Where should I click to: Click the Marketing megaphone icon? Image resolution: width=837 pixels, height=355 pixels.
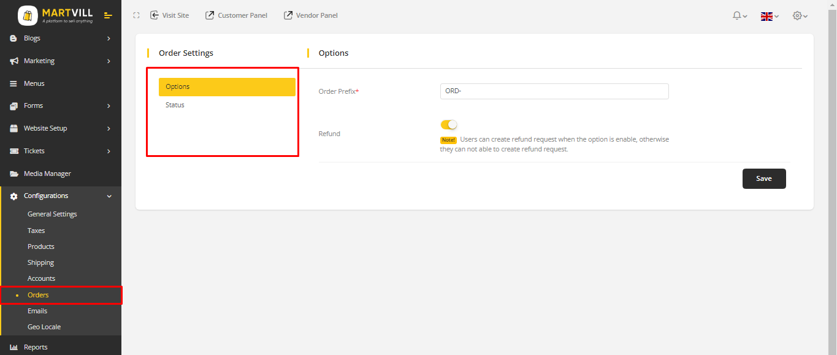point(13,61)
